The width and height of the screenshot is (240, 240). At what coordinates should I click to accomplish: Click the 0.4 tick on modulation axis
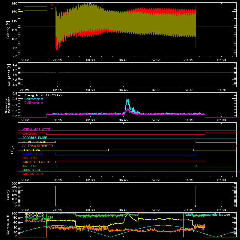point(15,105)
